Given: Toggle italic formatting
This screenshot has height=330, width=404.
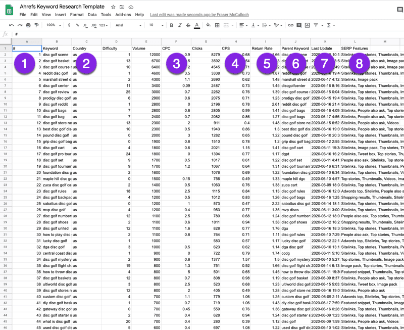Looking at the screenshot, I should click(x=180, y=25).
